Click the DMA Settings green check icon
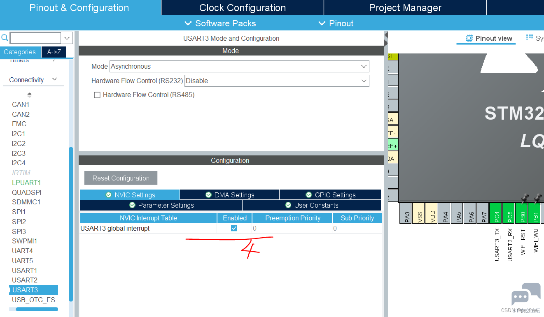 point(208,195)
